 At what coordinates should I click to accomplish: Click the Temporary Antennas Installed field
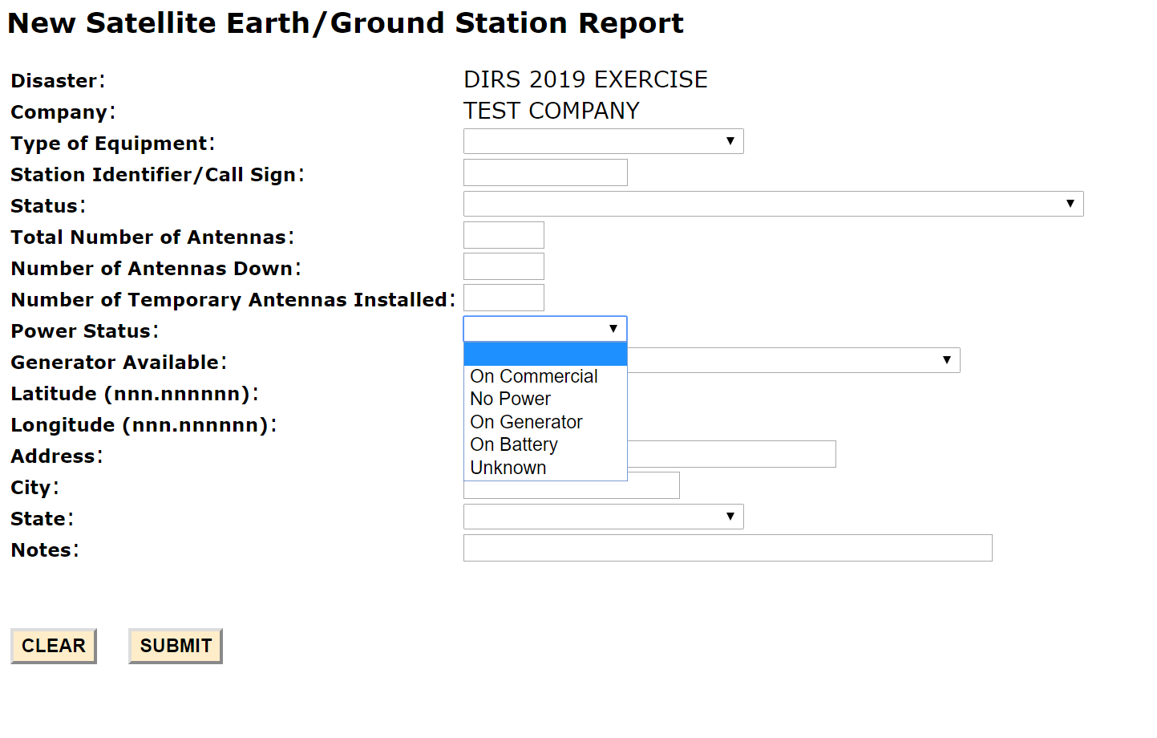(x=504, y=298)
